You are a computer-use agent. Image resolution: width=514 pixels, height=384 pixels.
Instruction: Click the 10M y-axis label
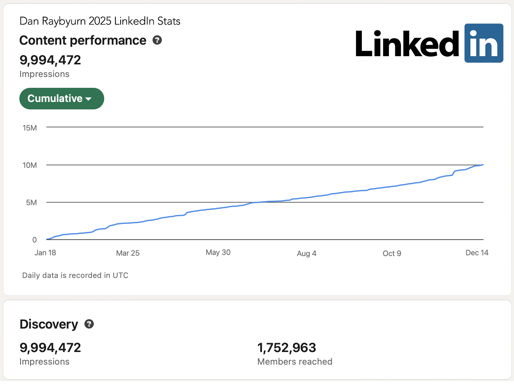[x=30, y=165]
